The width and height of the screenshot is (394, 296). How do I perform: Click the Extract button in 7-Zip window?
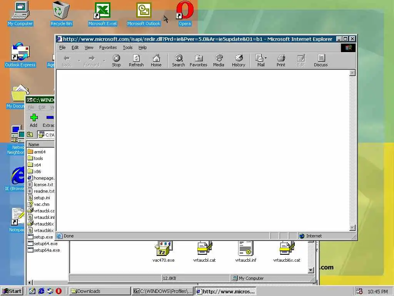48,121
